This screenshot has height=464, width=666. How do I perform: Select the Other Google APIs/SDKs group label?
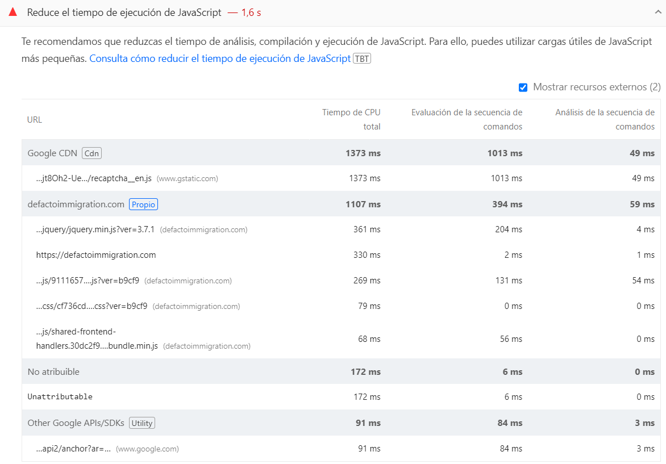pos(76,423)
